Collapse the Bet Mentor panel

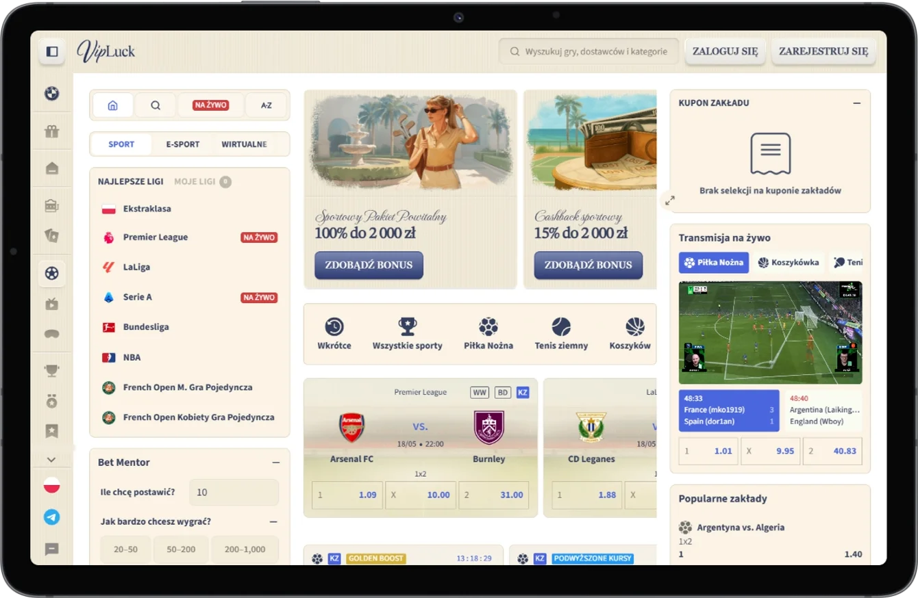click(x=276, y=463)
